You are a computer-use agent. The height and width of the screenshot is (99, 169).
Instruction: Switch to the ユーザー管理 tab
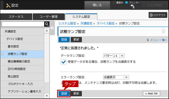point(49,17)
